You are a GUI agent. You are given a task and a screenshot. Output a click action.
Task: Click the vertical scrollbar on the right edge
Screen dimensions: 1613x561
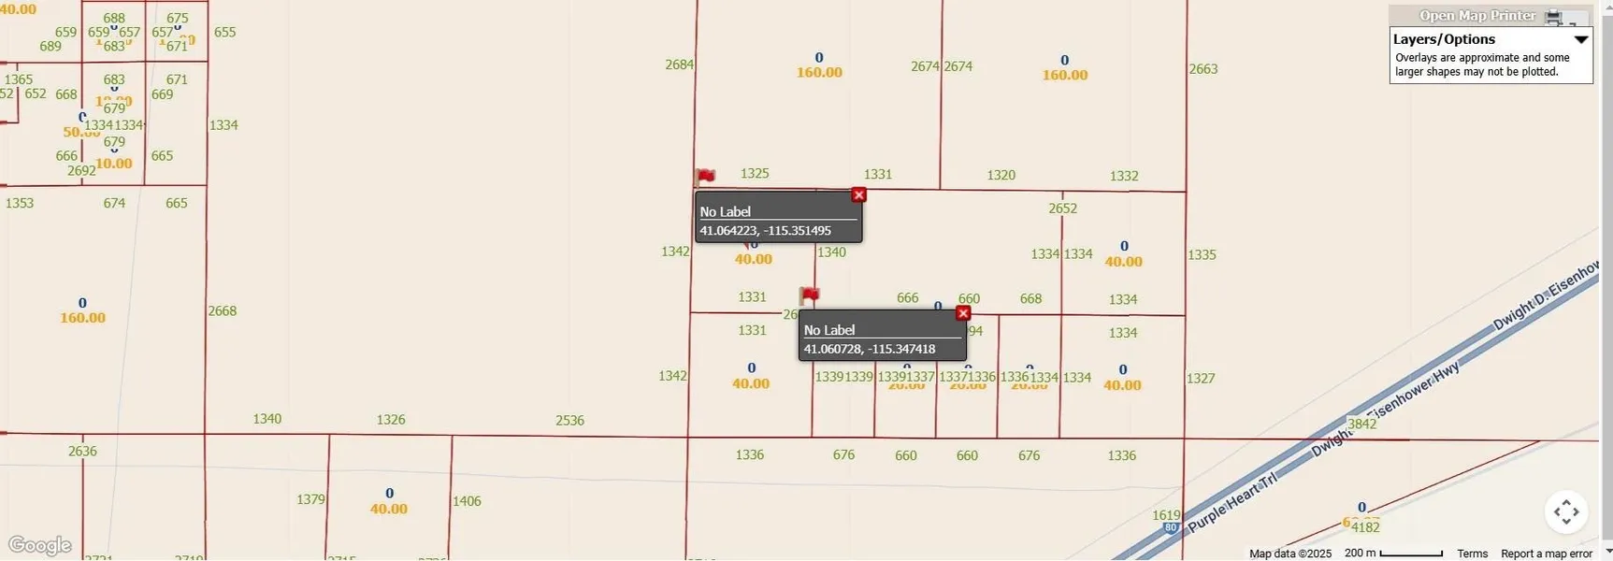point(1606,280)
